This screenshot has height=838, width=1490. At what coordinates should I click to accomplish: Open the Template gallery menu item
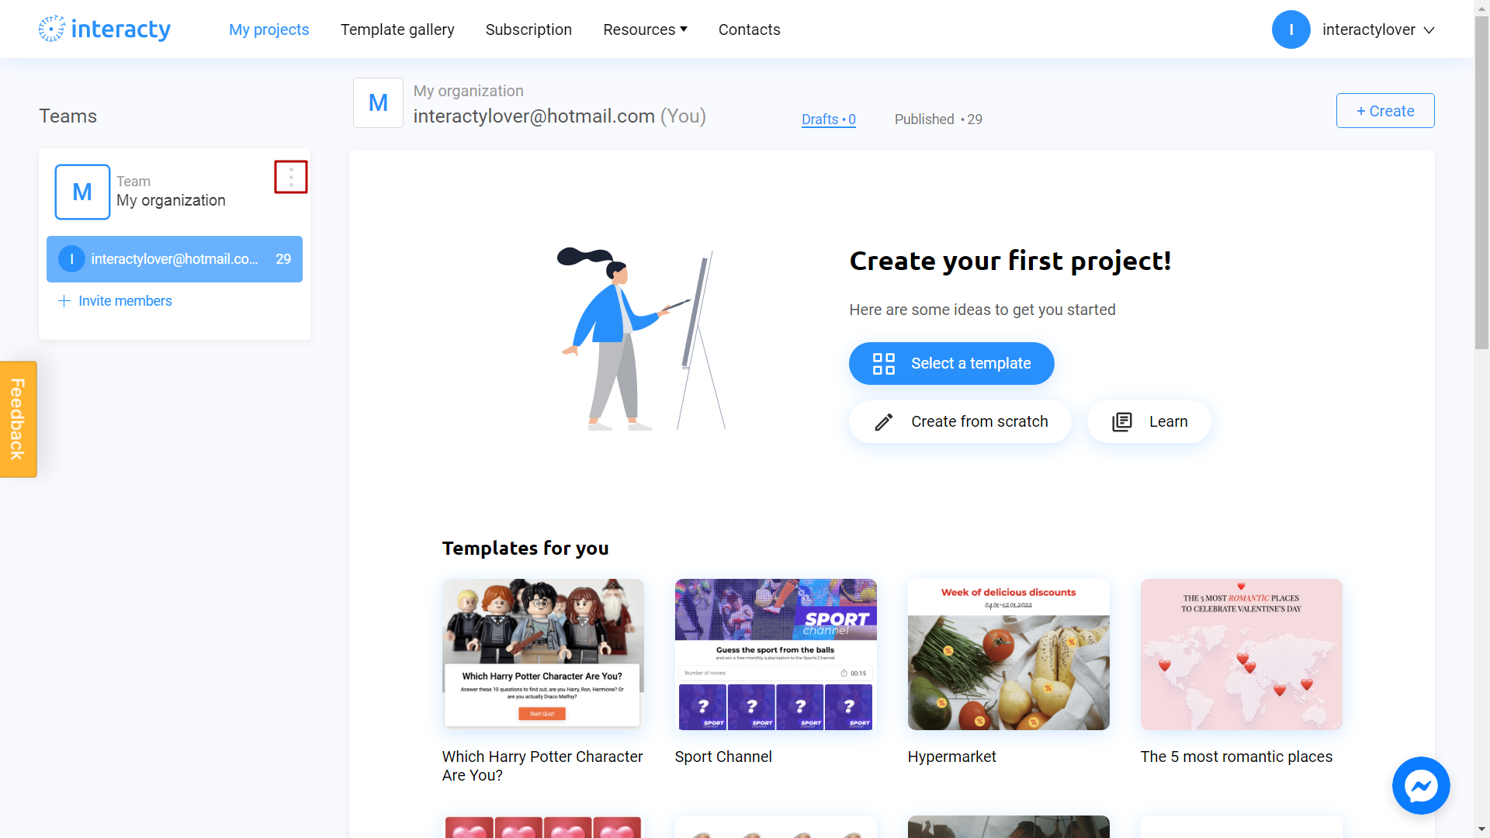398,29
